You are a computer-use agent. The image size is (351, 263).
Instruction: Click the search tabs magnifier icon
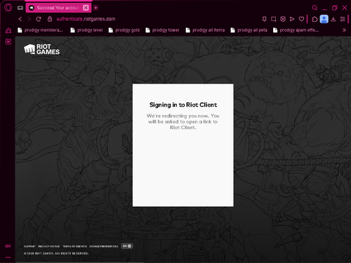[x=314, y=8]
